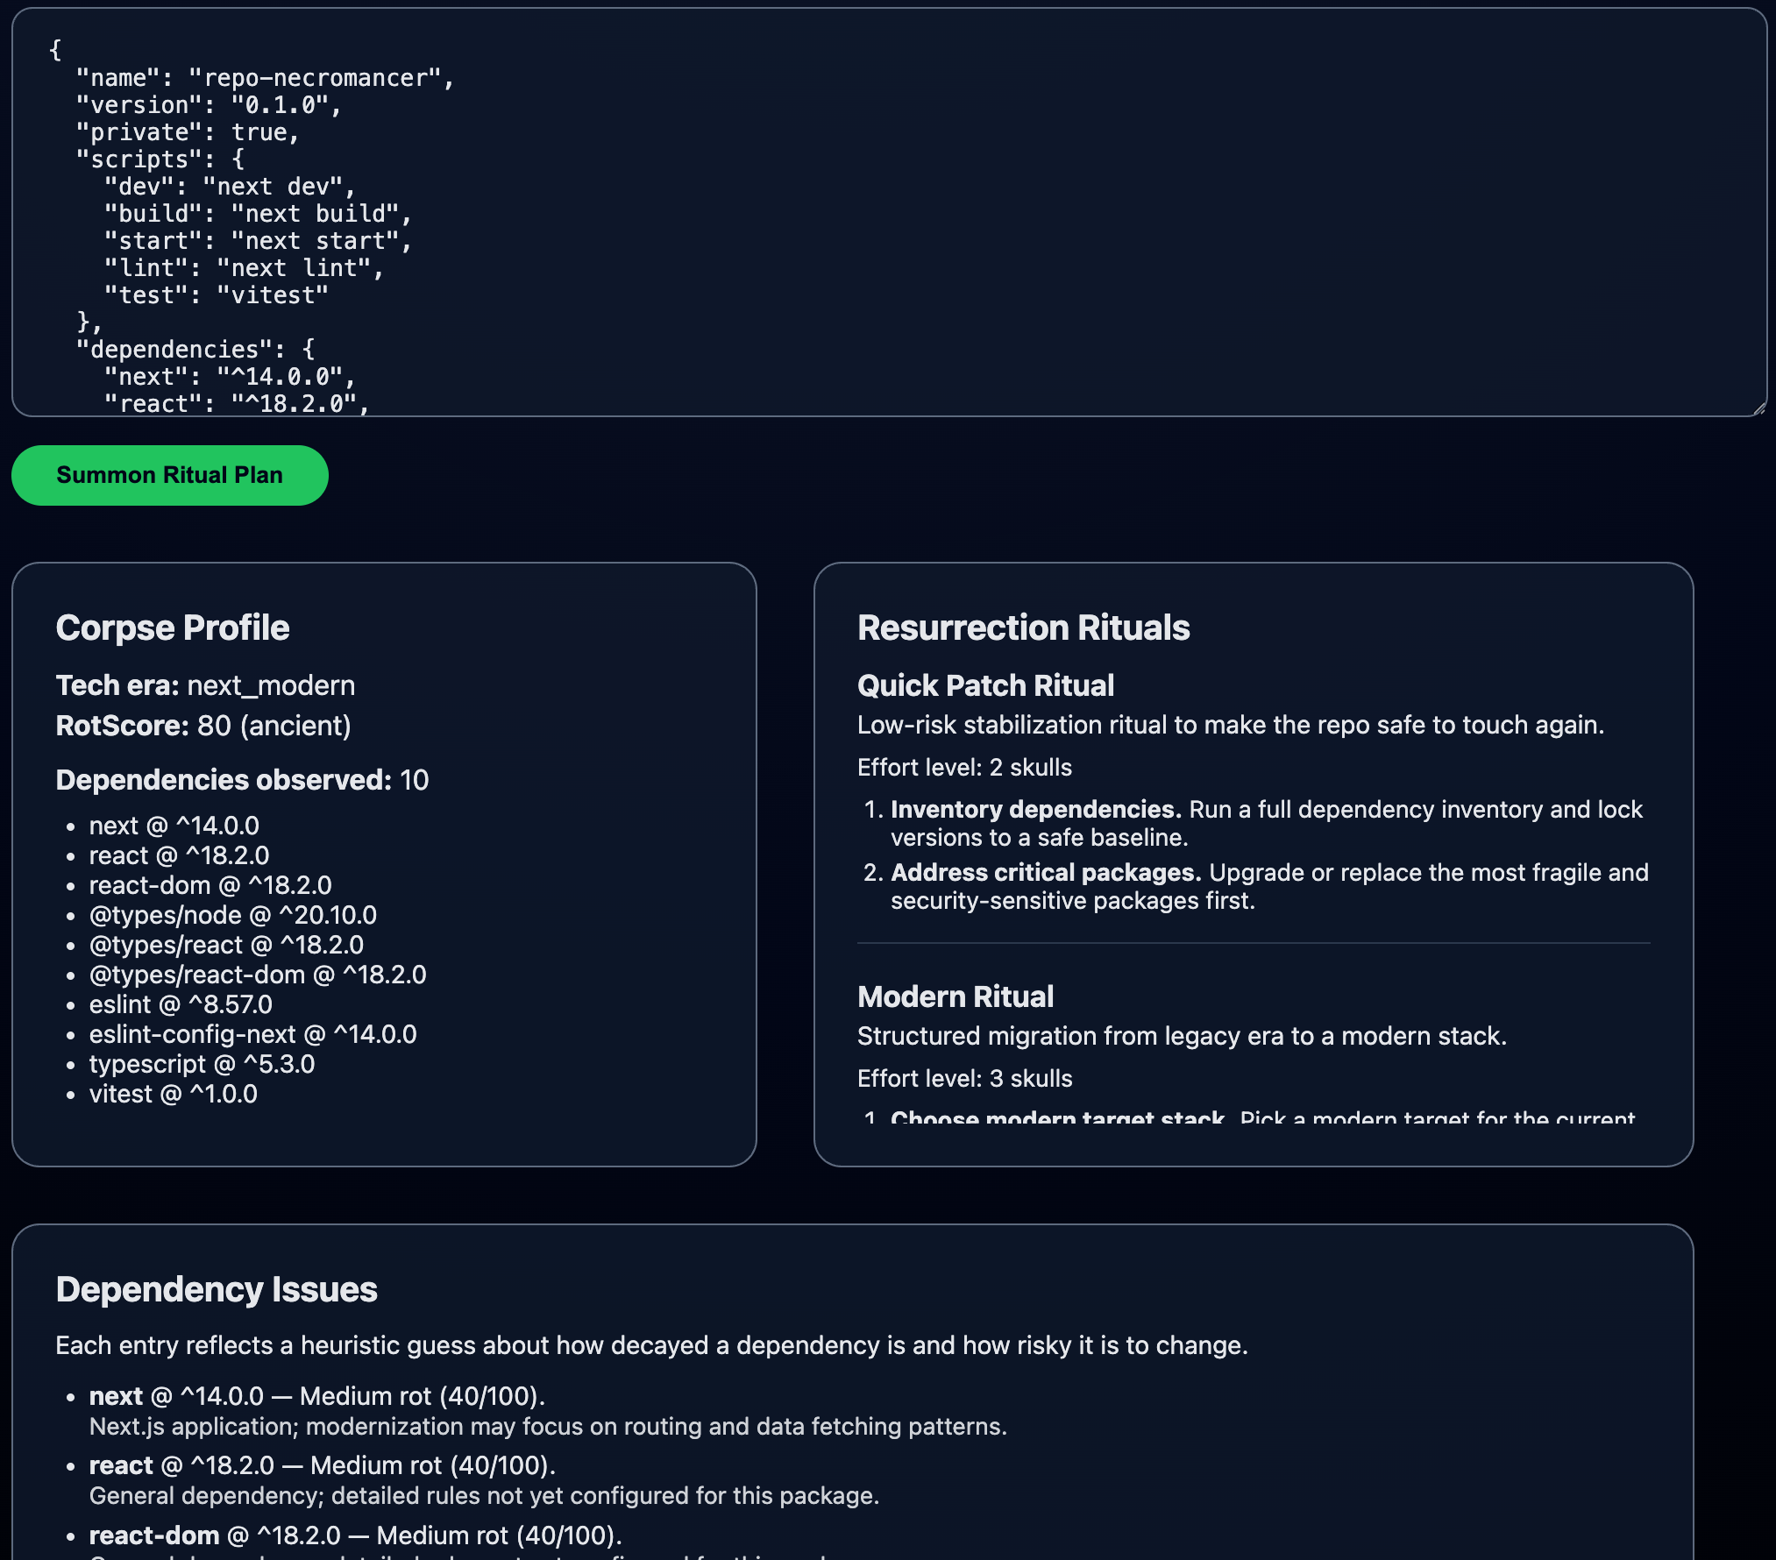The height and width of the screenshot is (1560, 1776).
Task: Select the Modern Ritual title
Action: [955, 996]
